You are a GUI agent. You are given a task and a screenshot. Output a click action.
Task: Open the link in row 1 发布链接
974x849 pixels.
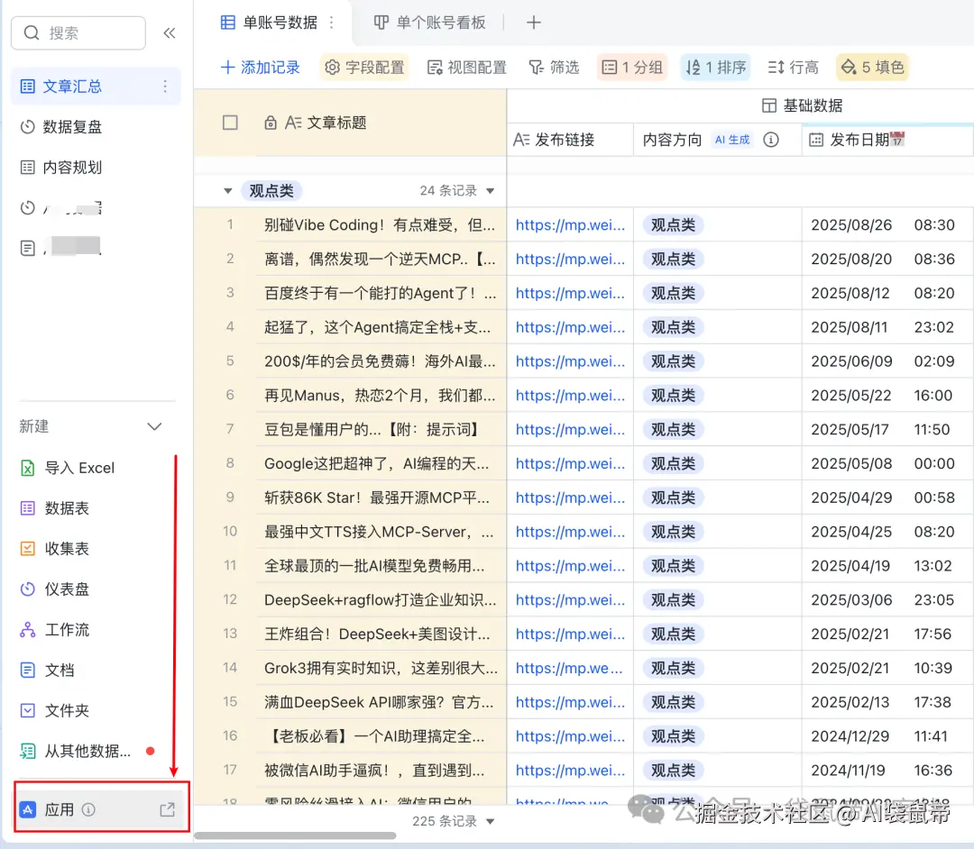(569, 224)
